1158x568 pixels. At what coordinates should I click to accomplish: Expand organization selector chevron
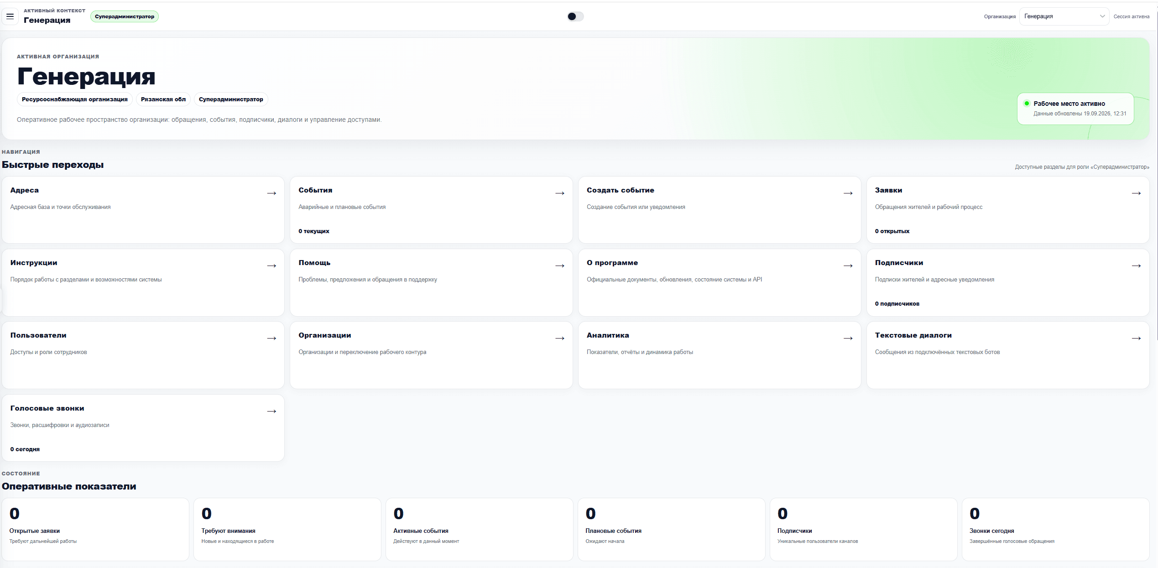1102,16
